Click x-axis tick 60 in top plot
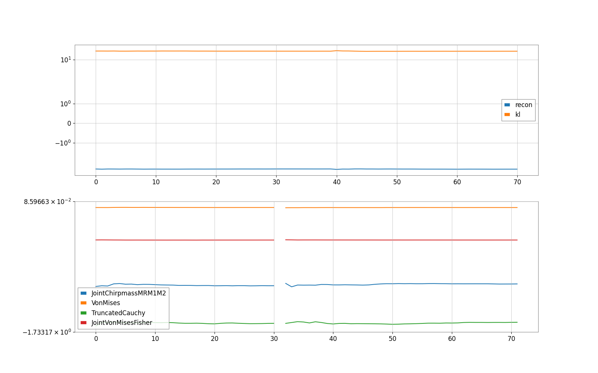Image resolution: width=598 pixels, height=373 pixels. 457,182
